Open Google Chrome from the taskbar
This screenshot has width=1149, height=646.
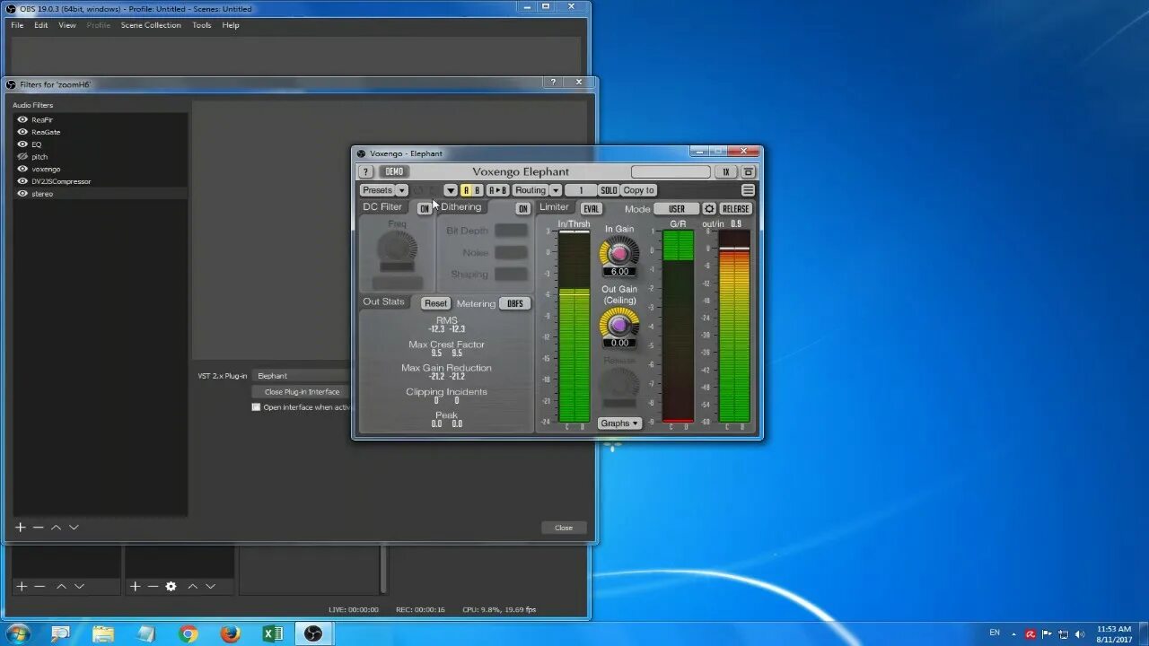click(188, 633)
